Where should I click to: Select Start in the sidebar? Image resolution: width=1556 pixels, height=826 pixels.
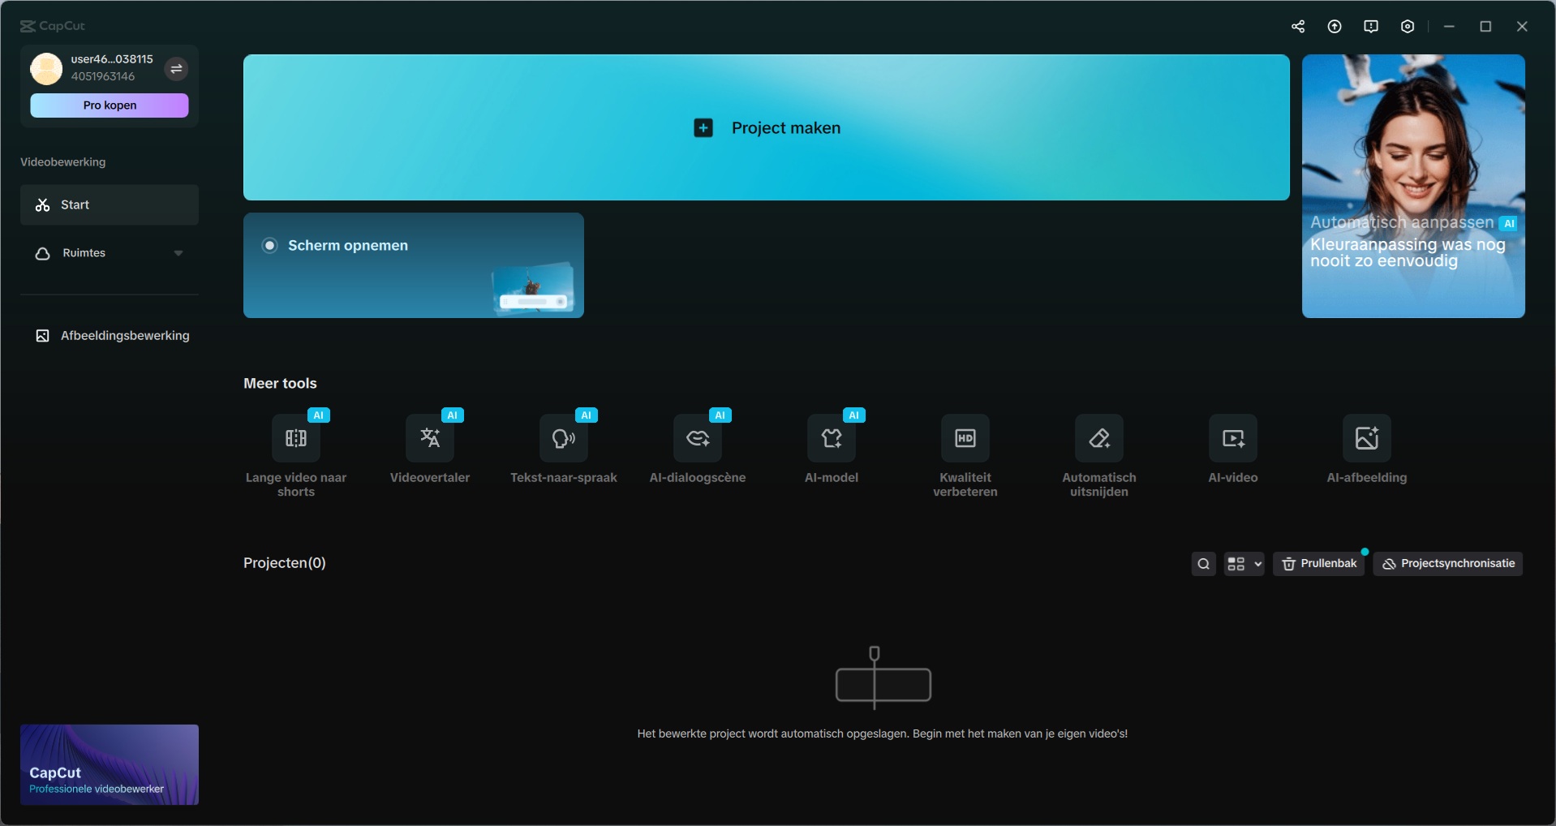tap(110, 204)
